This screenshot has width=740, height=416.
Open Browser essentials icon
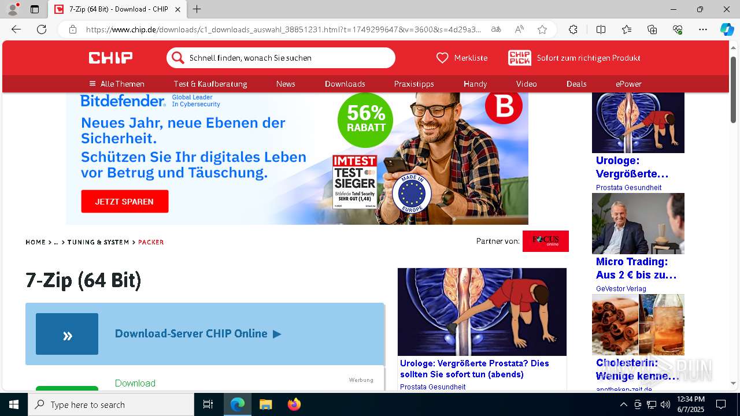click(x=678, y=29)
